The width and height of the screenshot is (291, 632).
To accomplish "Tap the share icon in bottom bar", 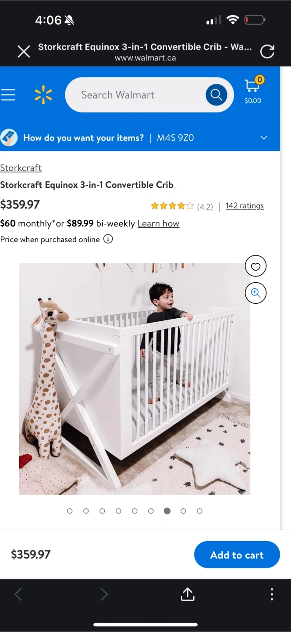I will [188, 594].
